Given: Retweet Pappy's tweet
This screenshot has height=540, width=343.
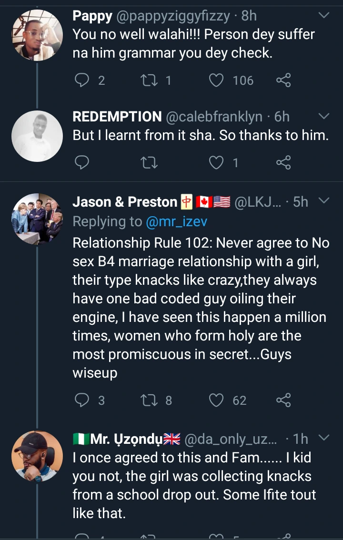Looking at the screenshot, I should pyautogui.click(x=150, y=80).
